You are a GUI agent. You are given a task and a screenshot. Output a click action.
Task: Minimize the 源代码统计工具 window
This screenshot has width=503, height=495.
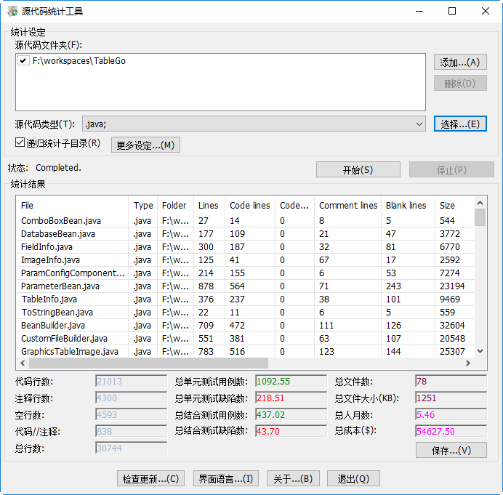[419, 11]
